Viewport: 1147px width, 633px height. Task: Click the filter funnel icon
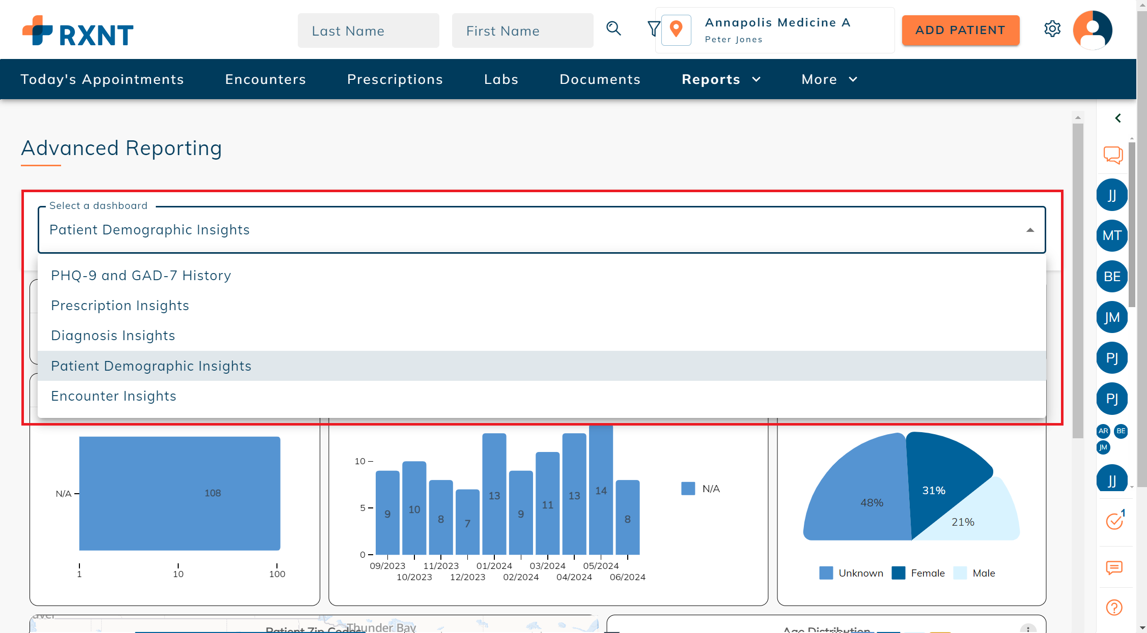(654, 29)
